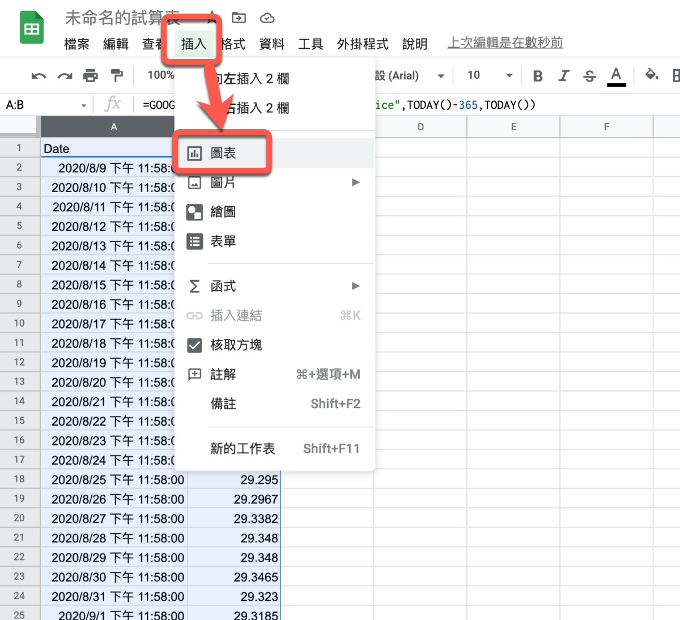Click the sigma 函式 icon
680x620 pixels.
click(194, 286)
